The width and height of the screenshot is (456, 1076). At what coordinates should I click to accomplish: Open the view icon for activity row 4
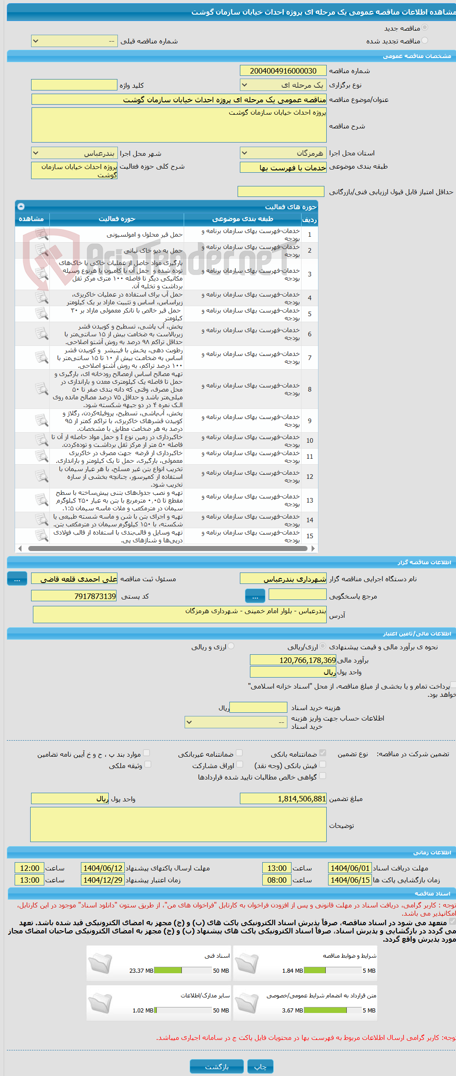click(42, 298)
